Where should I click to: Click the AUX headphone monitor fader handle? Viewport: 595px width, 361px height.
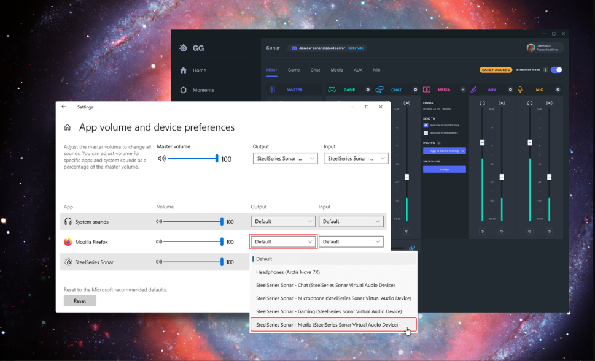tap(482, 142)
